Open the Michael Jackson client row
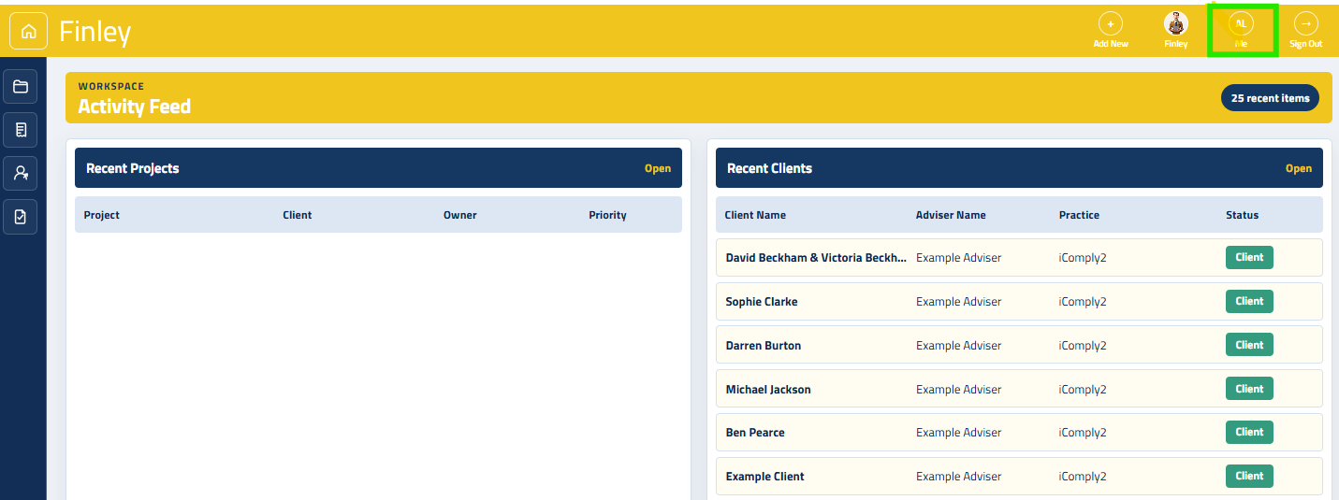 (x=1019, y=389)
